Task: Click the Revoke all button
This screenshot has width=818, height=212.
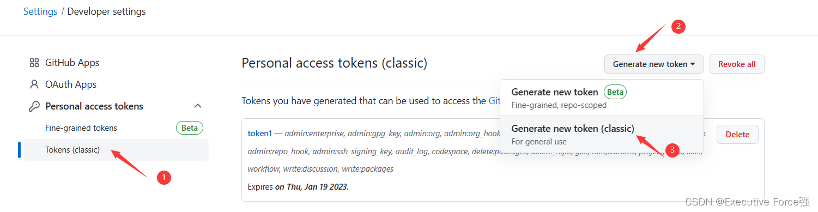Action: pos(737,64)
